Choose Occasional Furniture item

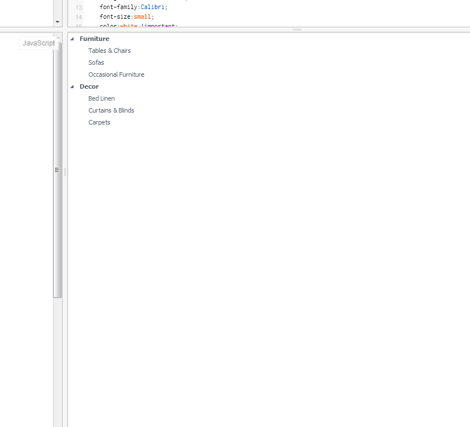click(116, 74)
